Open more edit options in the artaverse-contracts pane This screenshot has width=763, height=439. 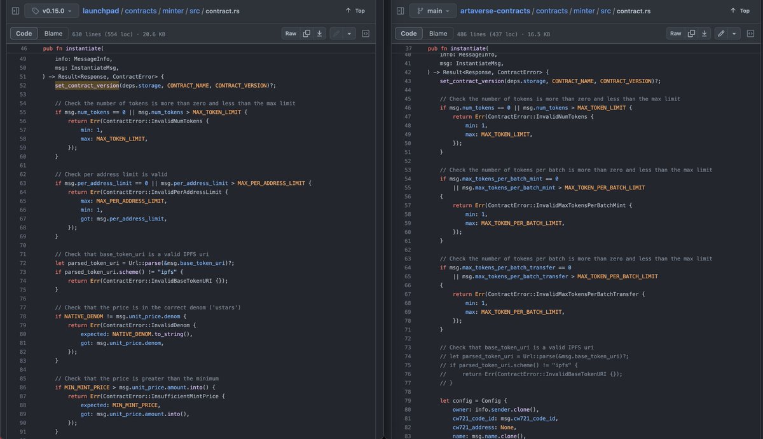click(x=734, y=33)
